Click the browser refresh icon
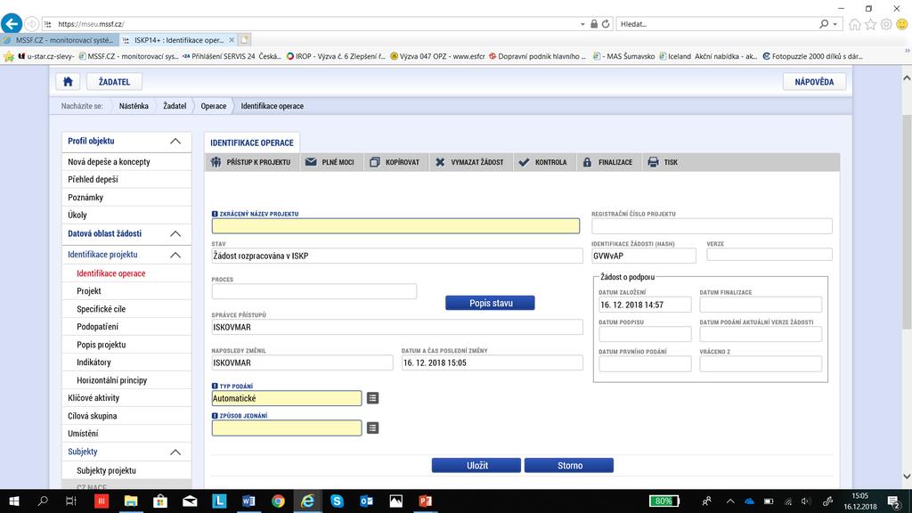The height and width of the screenshot is (513, 912). coord(606,24)
